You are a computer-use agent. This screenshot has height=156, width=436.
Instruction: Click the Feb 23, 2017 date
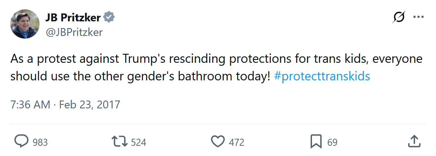90,104
